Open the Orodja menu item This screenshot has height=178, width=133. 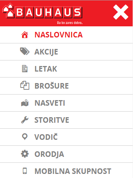66,154
